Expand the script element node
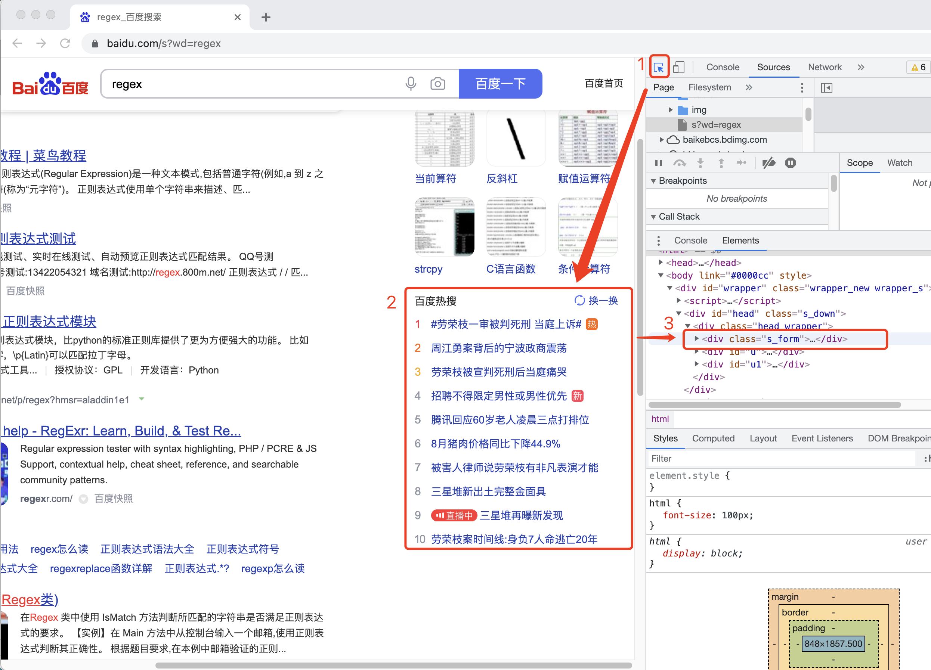This screenshot has width=931, height=670. [x=678, y=301]
